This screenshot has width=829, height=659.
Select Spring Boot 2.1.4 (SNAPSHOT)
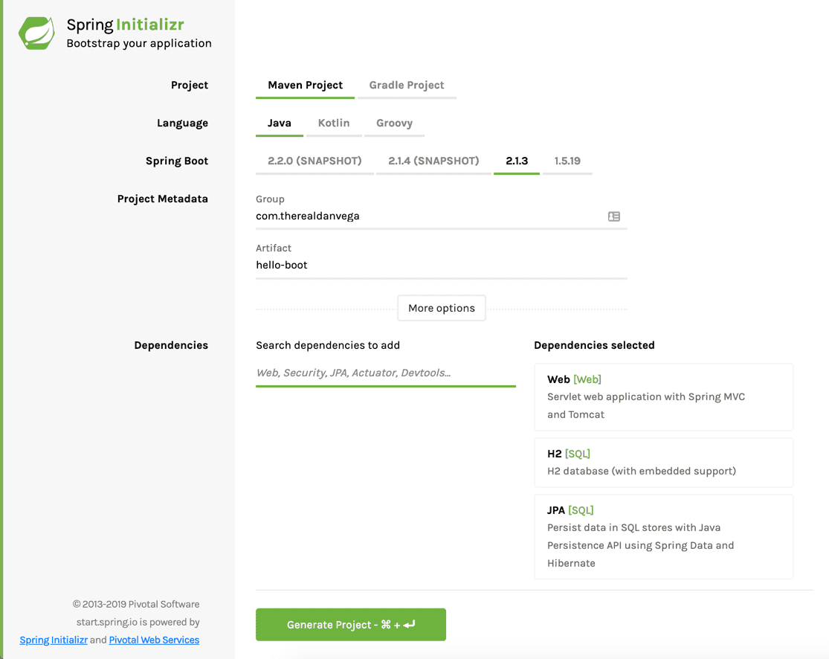tap(433, 161)
